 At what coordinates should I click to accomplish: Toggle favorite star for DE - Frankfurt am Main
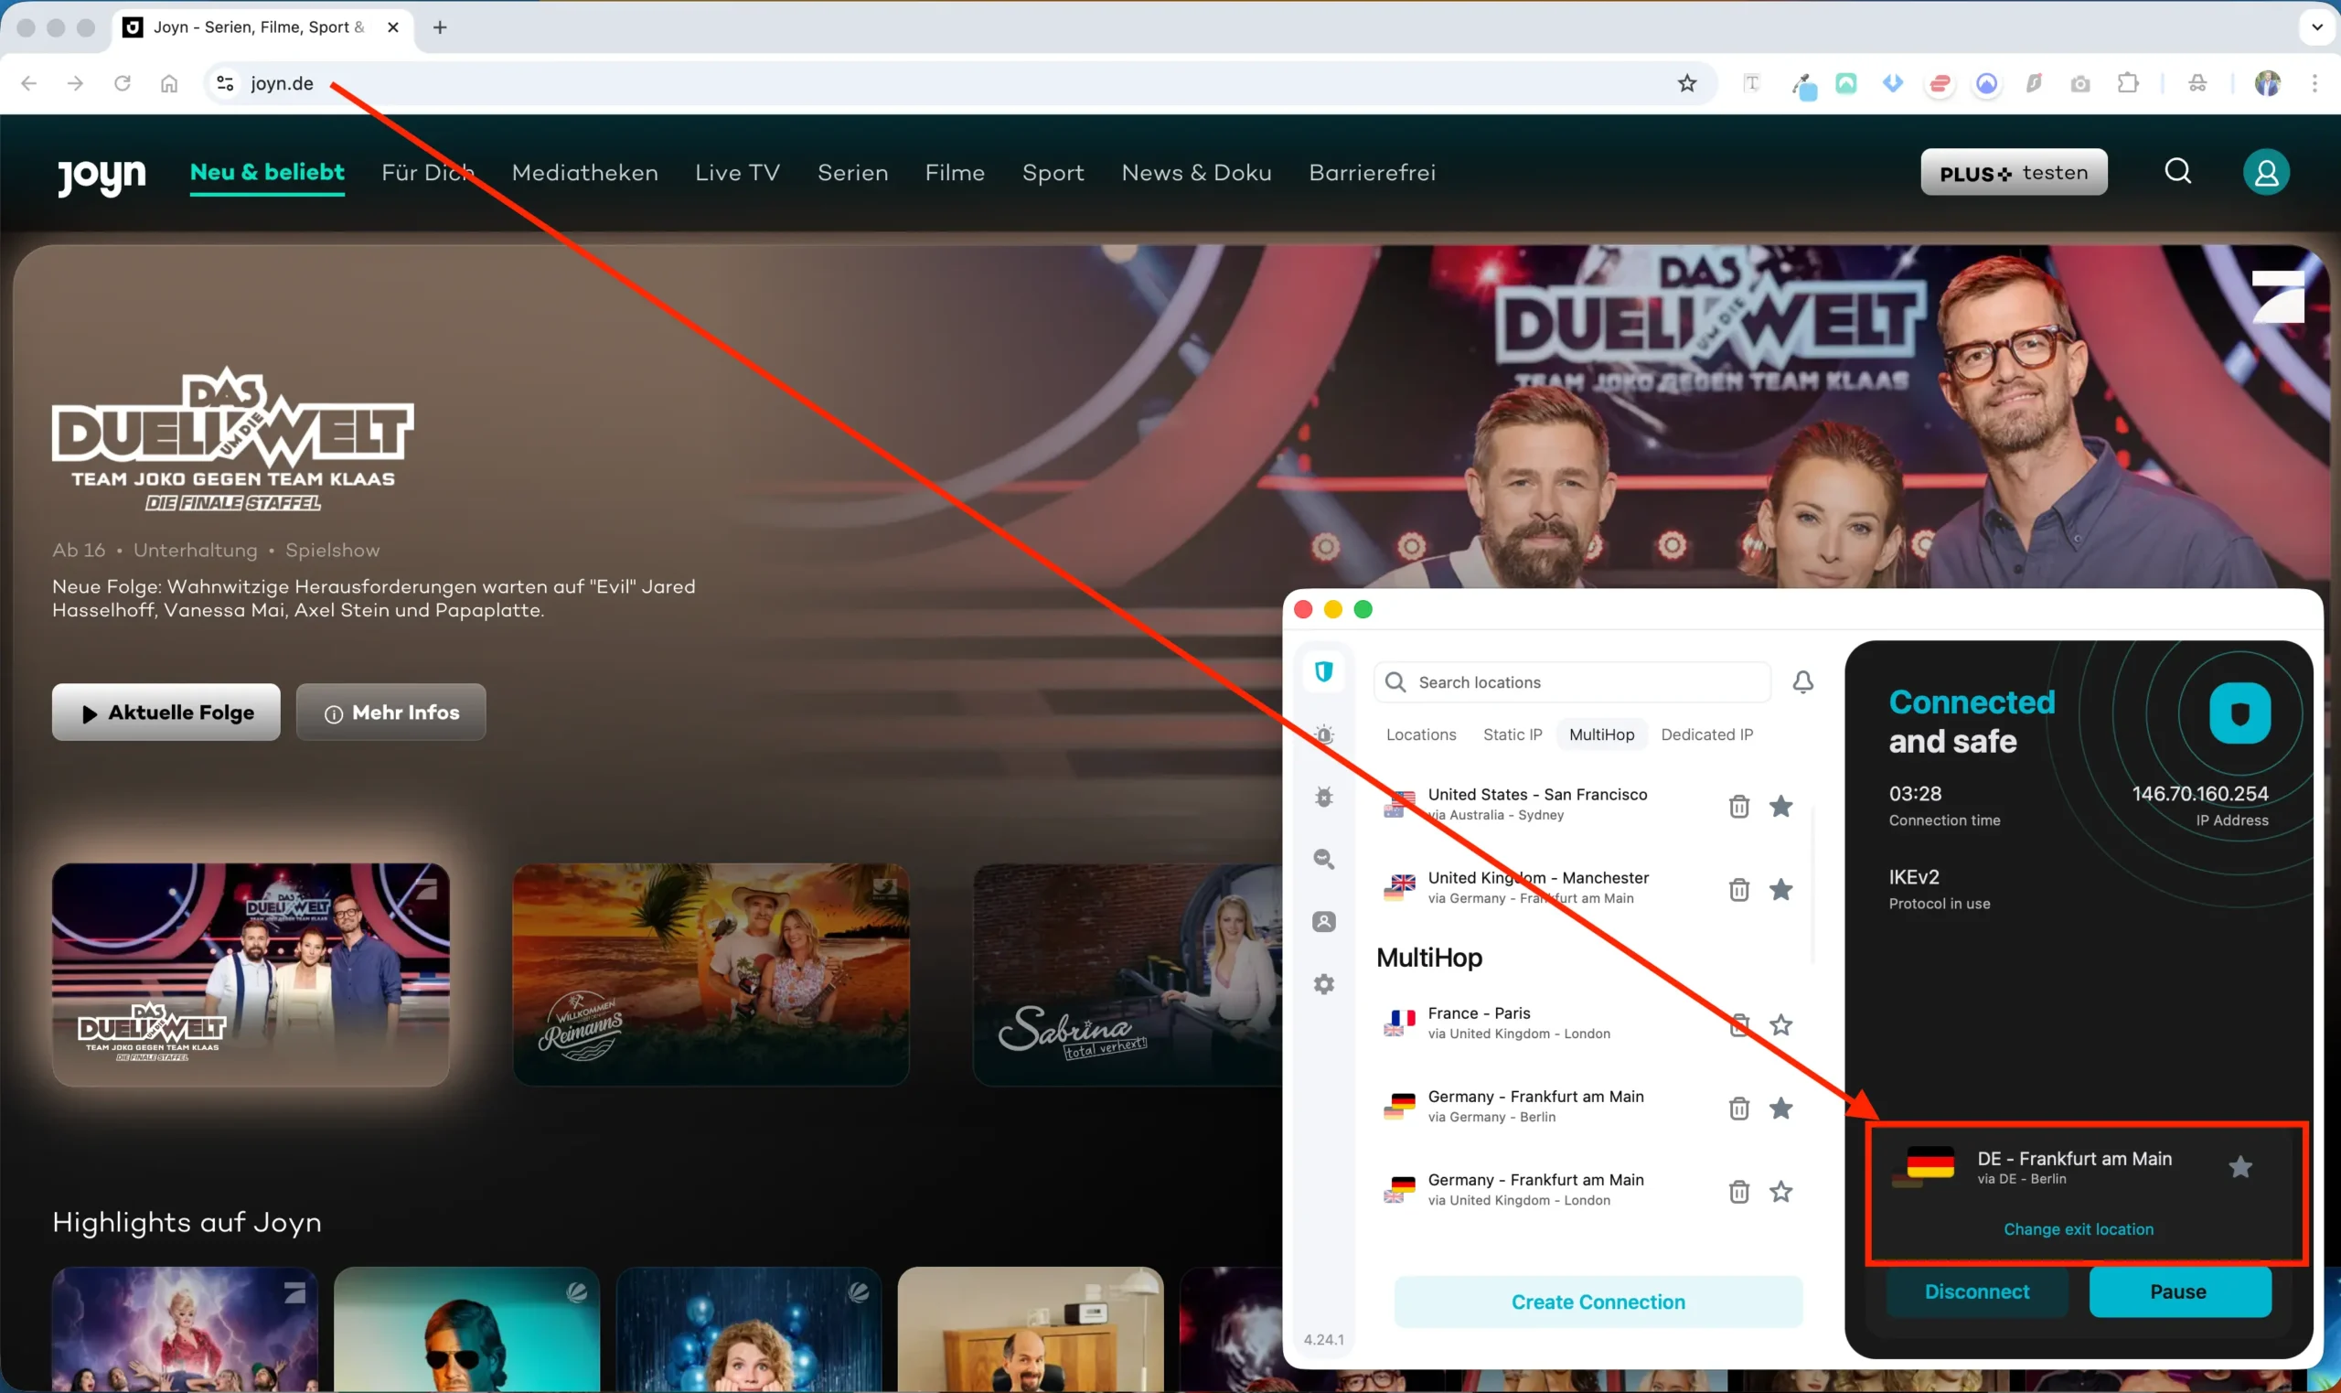[2240, 1167]
